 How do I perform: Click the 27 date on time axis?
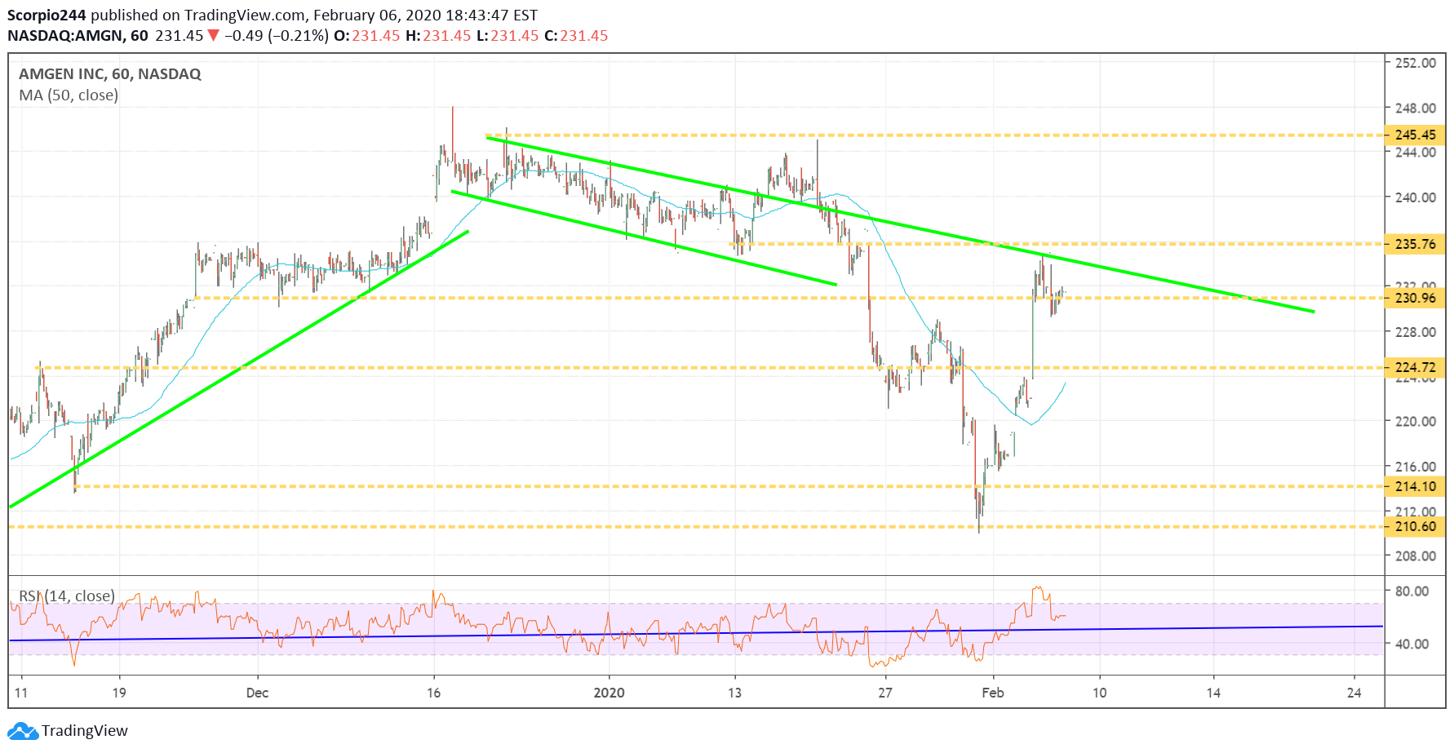pyautogui.click(x=885, y=693)
